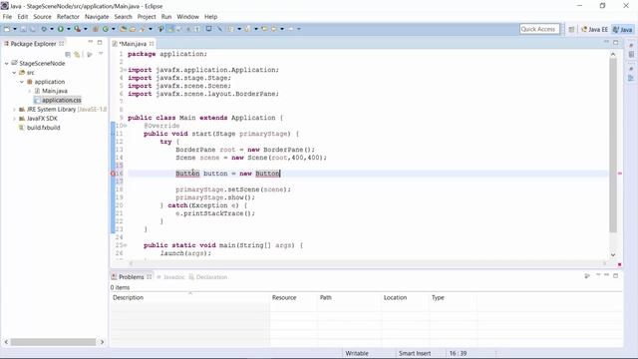Image resolution: width=638 pixels, height=359 pixels.
Task: Run the program with the green Run icon
Action: coord(61,29)
